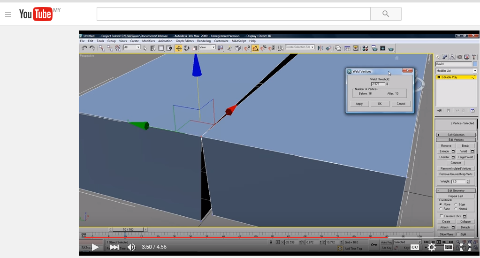This screenshot has height=258, width=480.
Task: Select the Bind to Space Warp tool
Action: (118, 48)
